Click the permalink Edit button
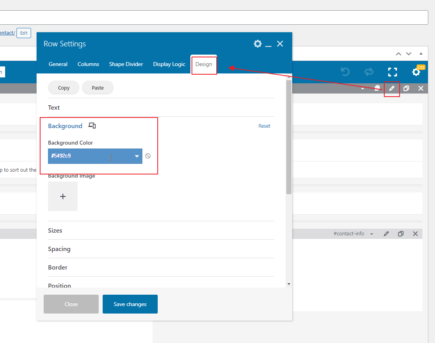The image size is (435, 343). click(24, 33)
